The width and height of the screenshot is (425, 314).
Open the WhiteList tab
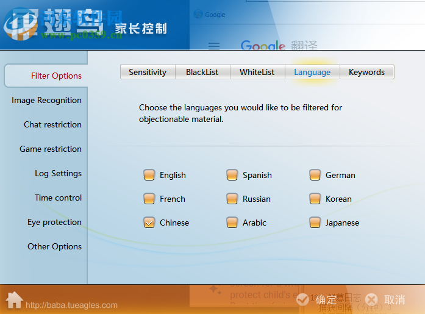pyautogui.click(x=257, y=72)
